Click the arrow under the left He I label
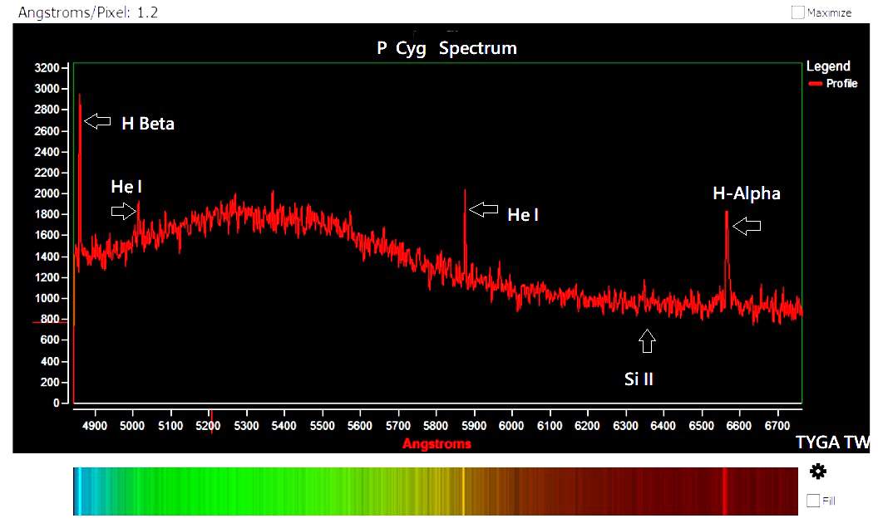 click(123, 211)
